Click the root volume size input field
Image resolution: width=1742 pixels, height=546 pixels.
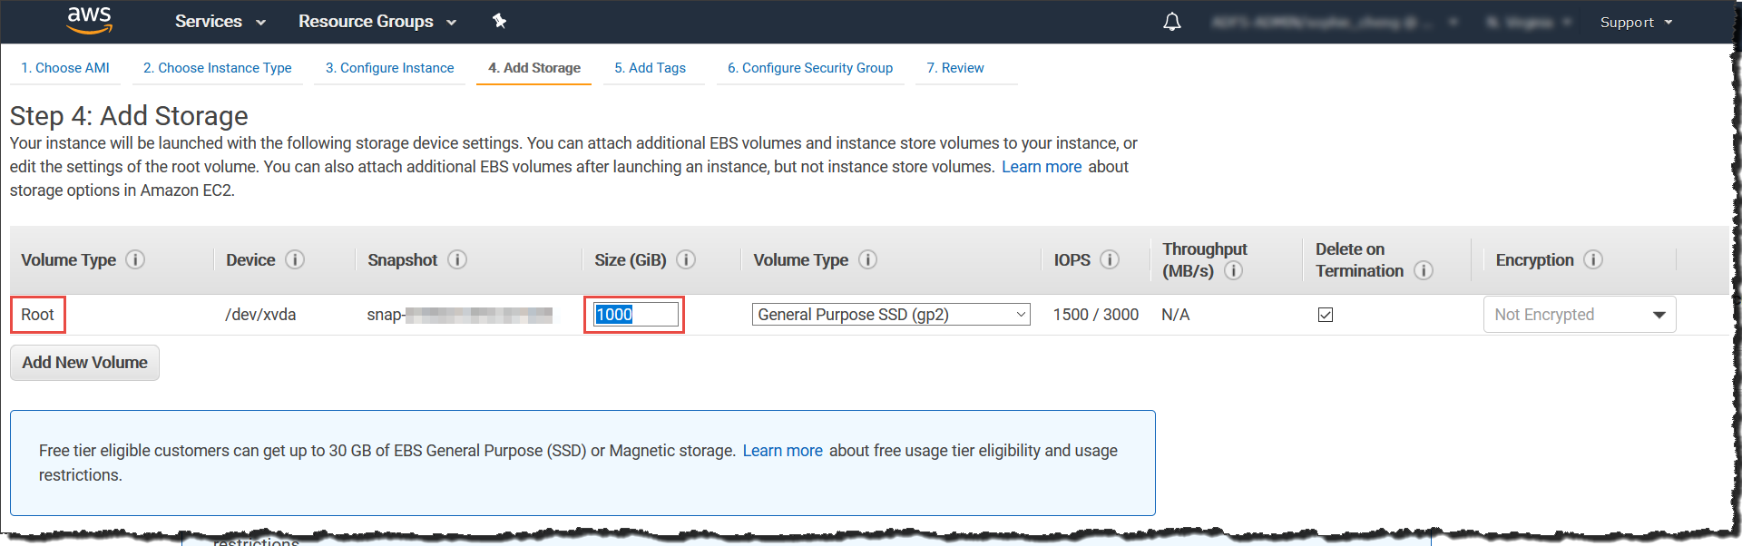(x=635, y=315)
